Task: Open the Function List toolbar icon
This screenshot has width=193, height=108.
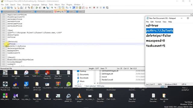Action: (x=83, y=7)
